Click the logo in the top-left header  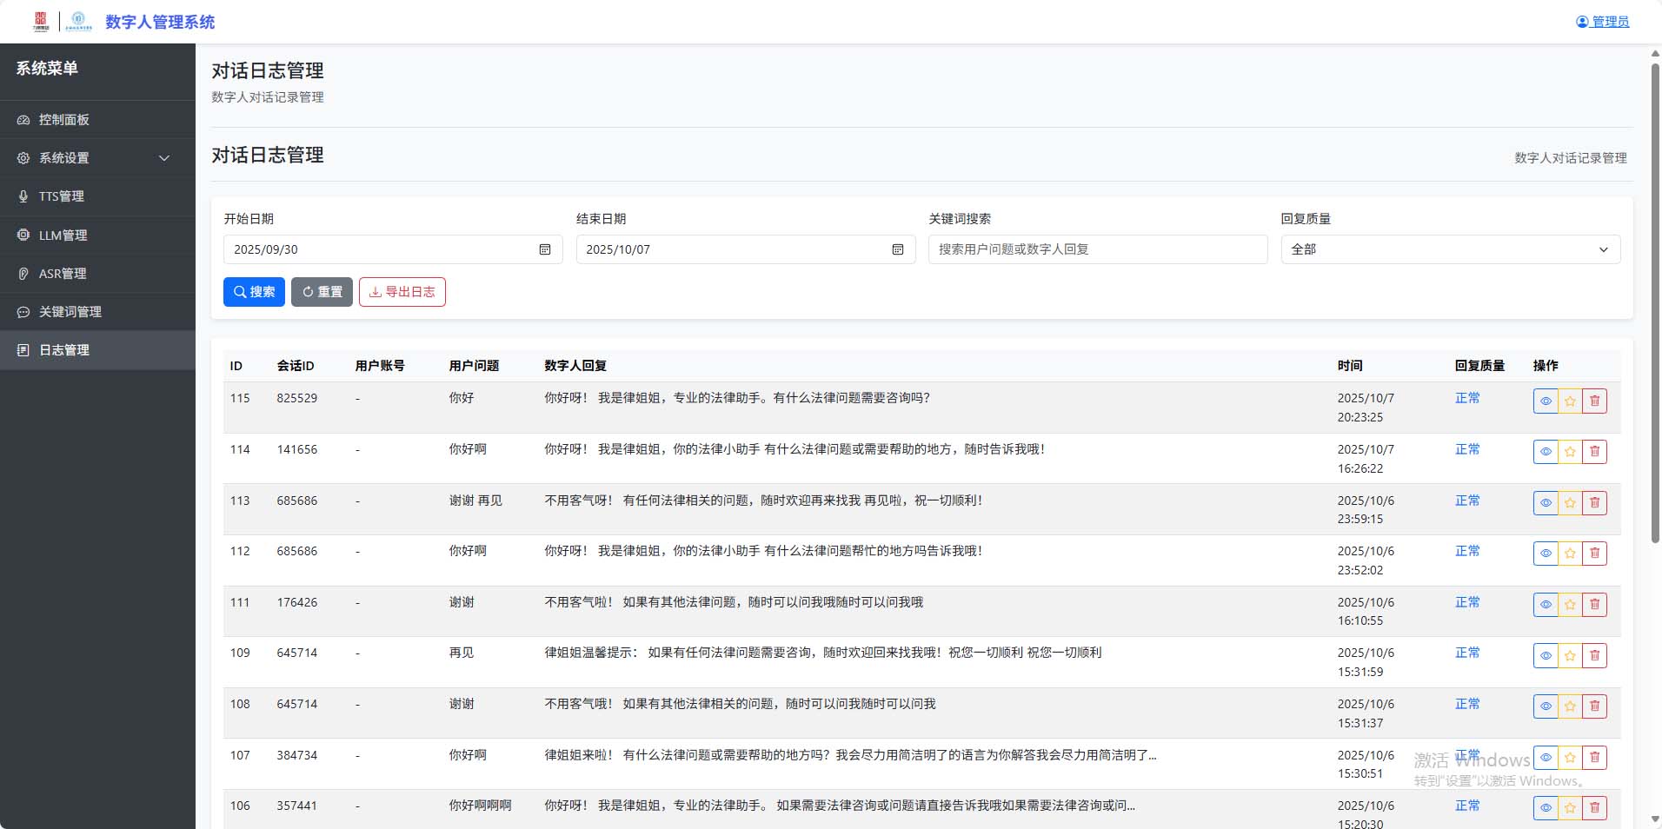pos(41,21)
